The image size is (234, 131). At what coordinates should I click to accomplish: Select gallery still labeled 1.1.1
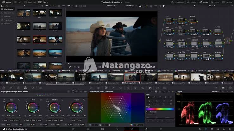coord(24,13)
